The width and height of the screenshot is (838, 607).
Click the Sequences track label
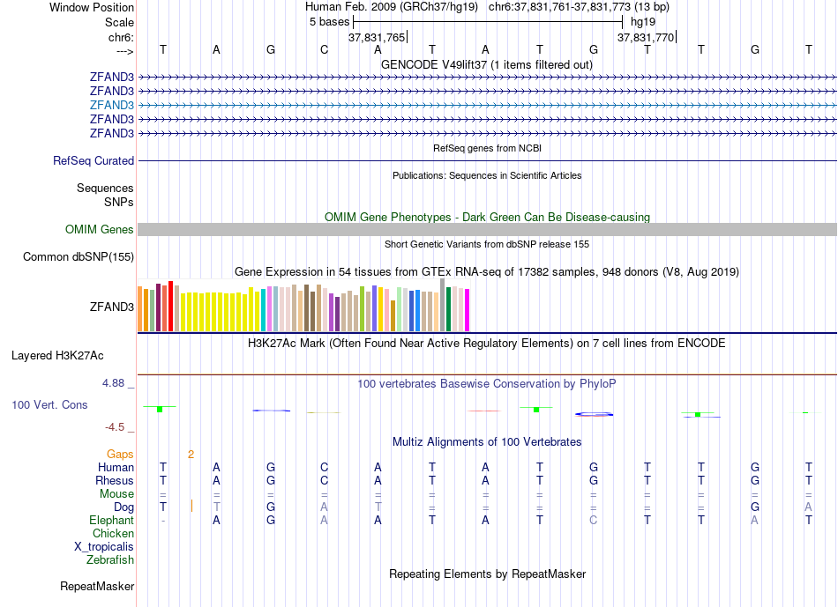pyautogui.click(x=105, y=188)
